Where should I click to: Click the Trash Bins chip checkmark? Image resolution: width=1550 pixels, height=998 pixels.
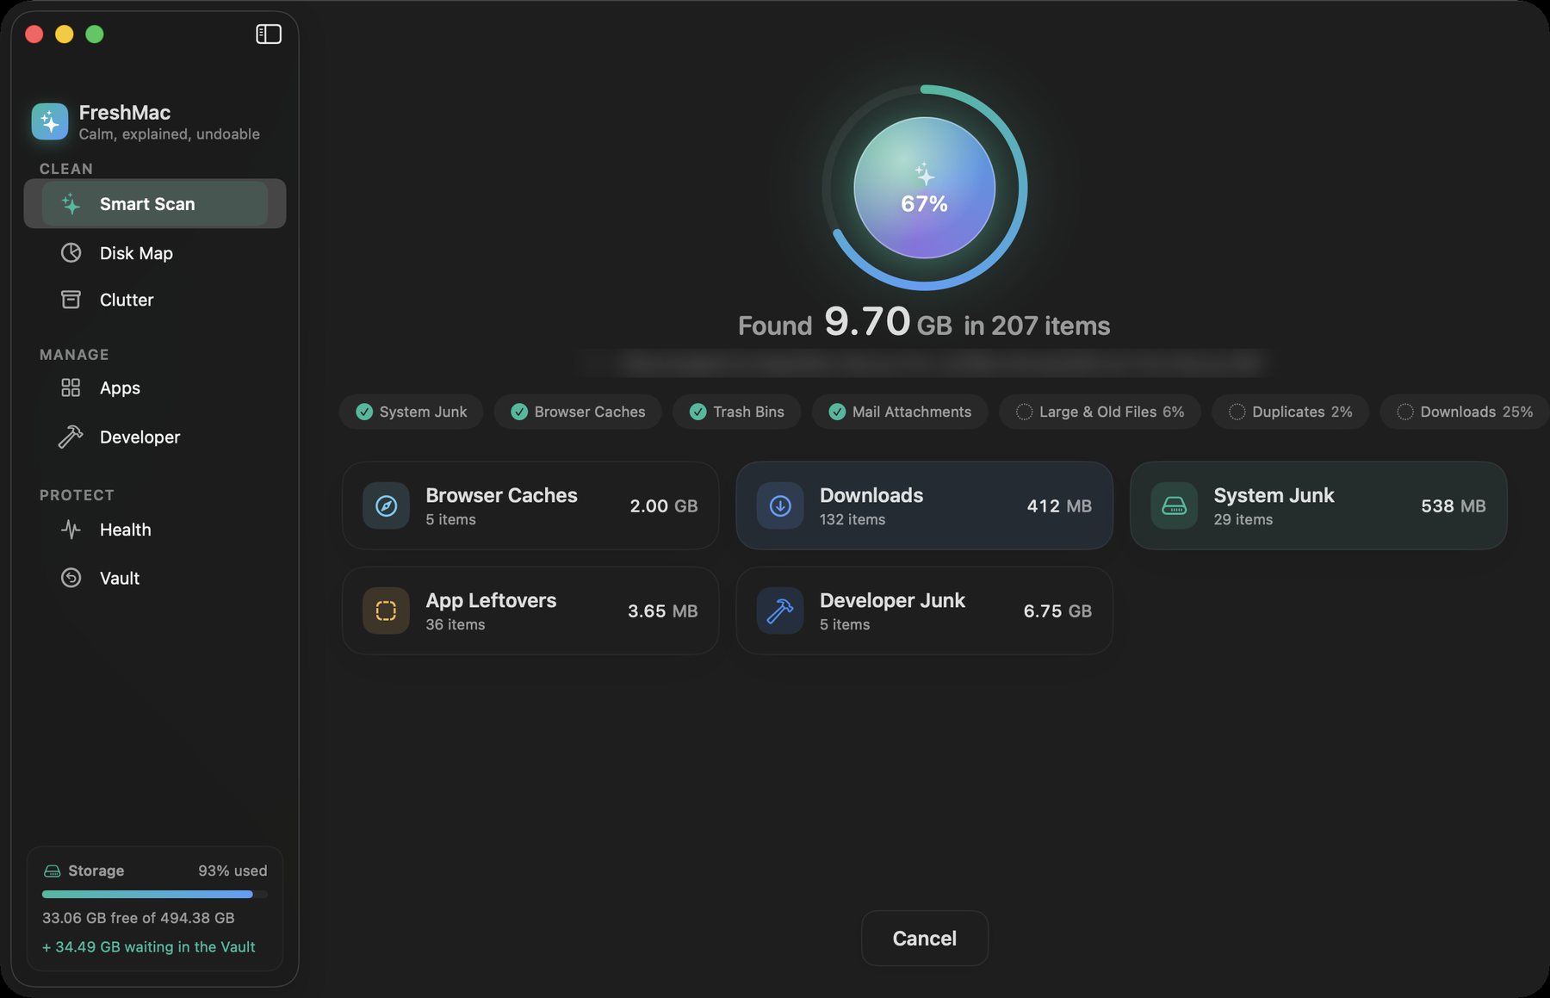pos(698,412)
